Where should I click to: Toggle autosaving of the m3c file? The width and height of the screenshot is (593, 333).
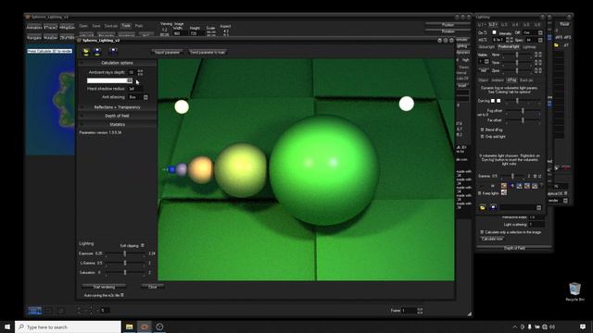[x=122, y=295]
